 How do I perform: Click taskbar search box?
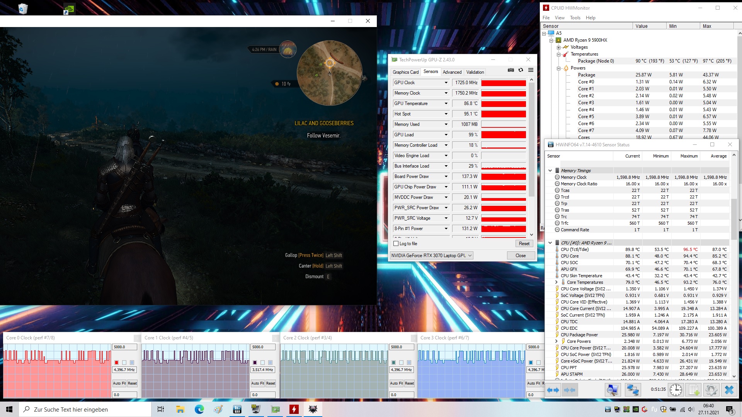coord(85,409)
